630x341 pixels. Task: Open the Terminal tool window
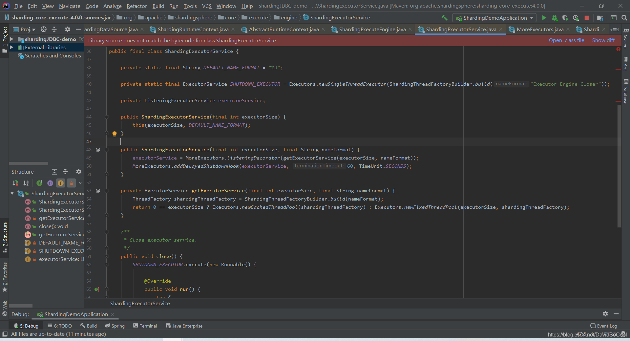145,326
